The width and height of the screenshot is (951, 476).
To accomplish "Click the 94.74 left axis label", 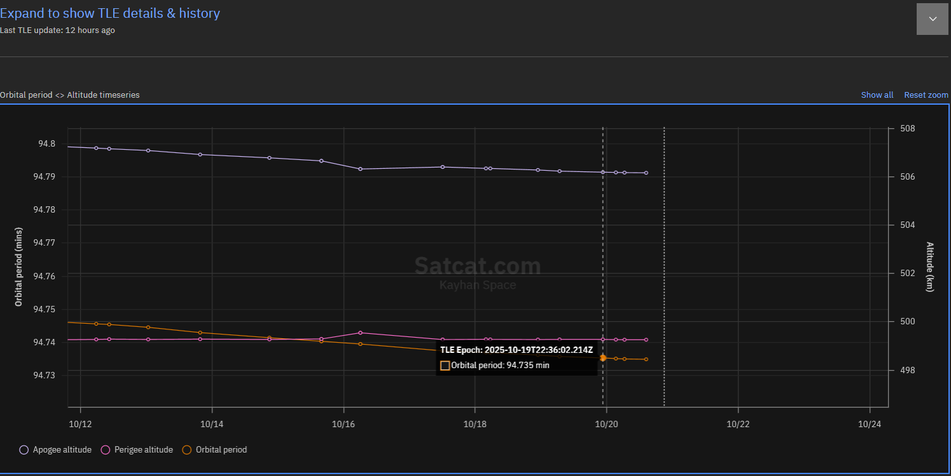I will click(44, 343).
